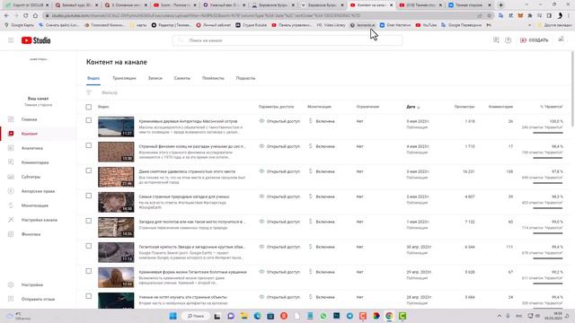Viewport: 575px width, 323px height.
Task: Select the Контент sidebar icon
Action: pyautogui.click(x=11, y=134)
